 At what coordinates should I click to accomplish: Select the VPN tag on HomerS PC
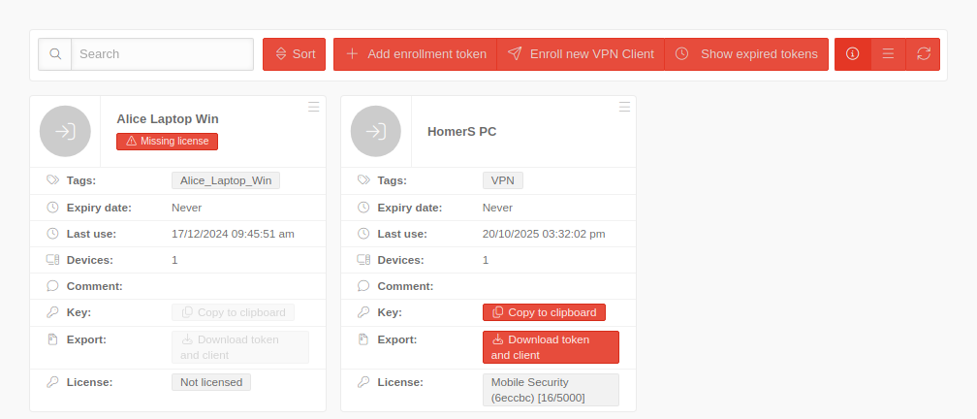click(x=502, y=180)
